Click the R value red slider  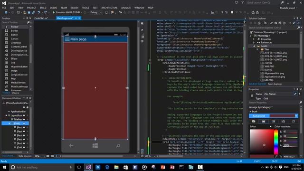(x=290, y=132)
